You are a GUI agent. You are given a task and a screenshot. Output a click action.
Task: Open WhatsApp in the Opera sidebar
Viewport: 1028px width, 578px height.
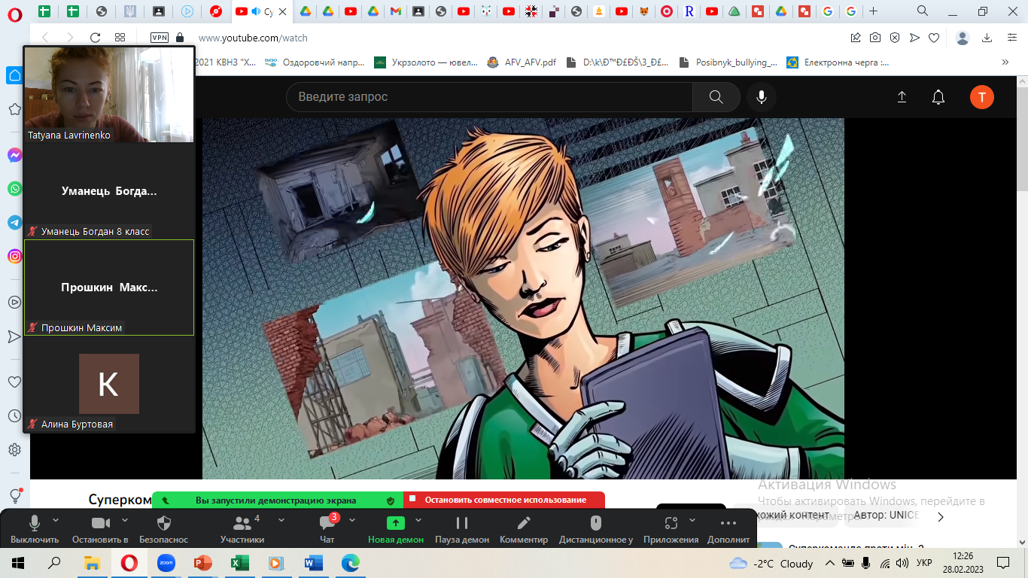[x=14, y=189]
